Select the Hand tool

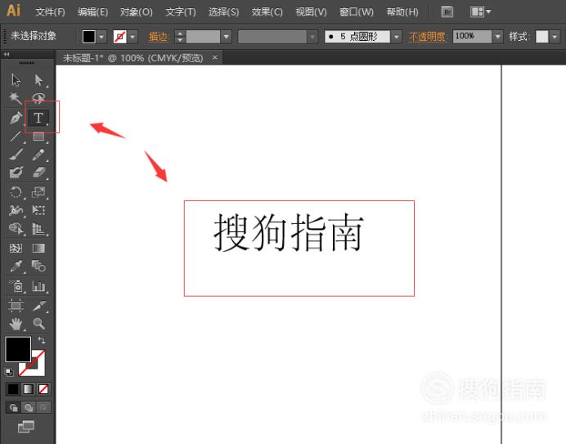pyautogui.click(x=16, y=324)
